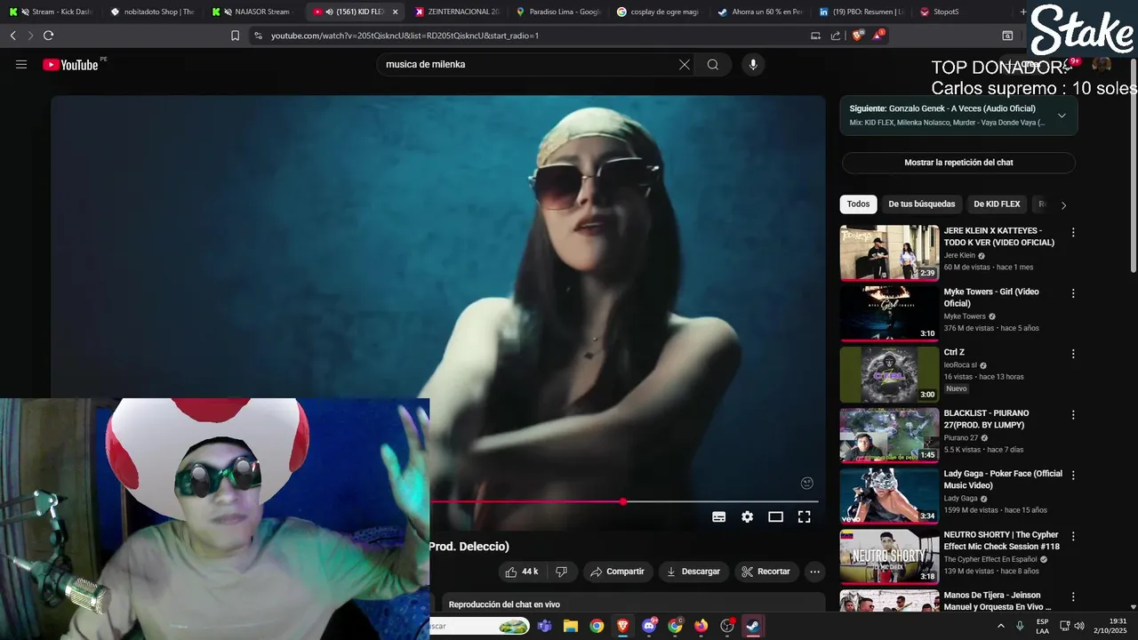Viewport: 1138px width, 640px height.
Task: Open the Lady Gaga channel link
Action: click(x=960, y=499)
